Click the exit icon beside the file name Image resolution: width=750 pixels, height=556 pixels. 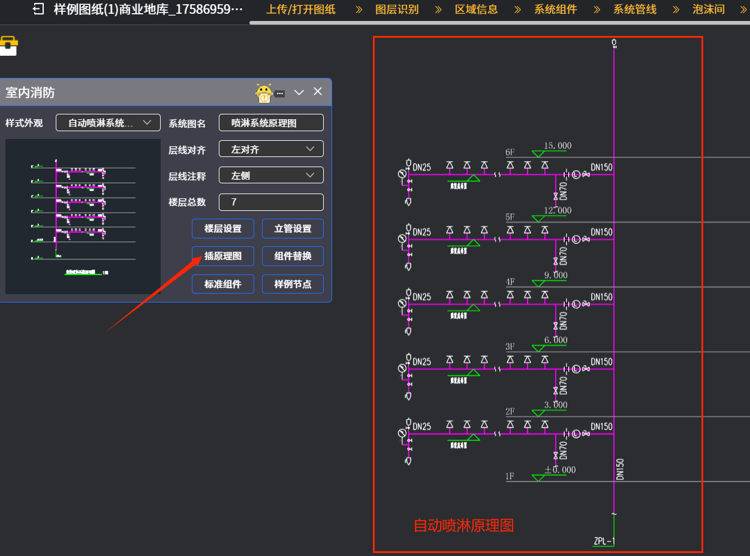point(38,10)
